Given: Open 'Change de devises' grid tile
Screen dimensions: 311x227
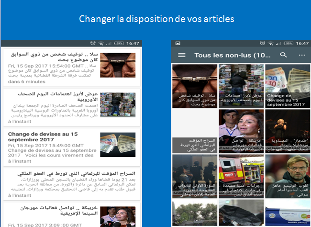Looking at the screenshot, I should pos(288,86).
